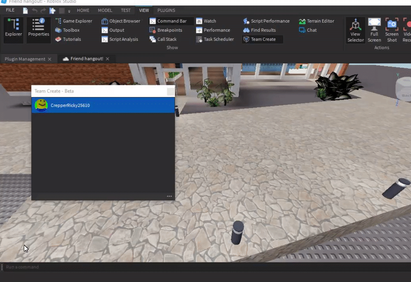Open Find Results
This screenshot has width=411, height=282.
(259, 30)
